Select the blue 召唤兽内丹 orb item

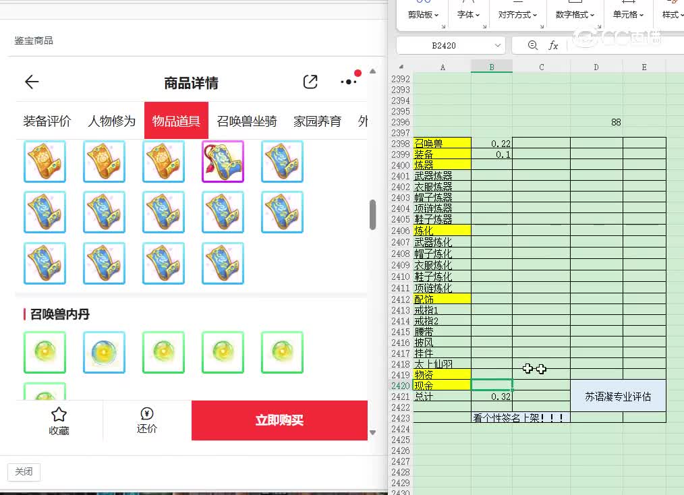pos(105,353)
